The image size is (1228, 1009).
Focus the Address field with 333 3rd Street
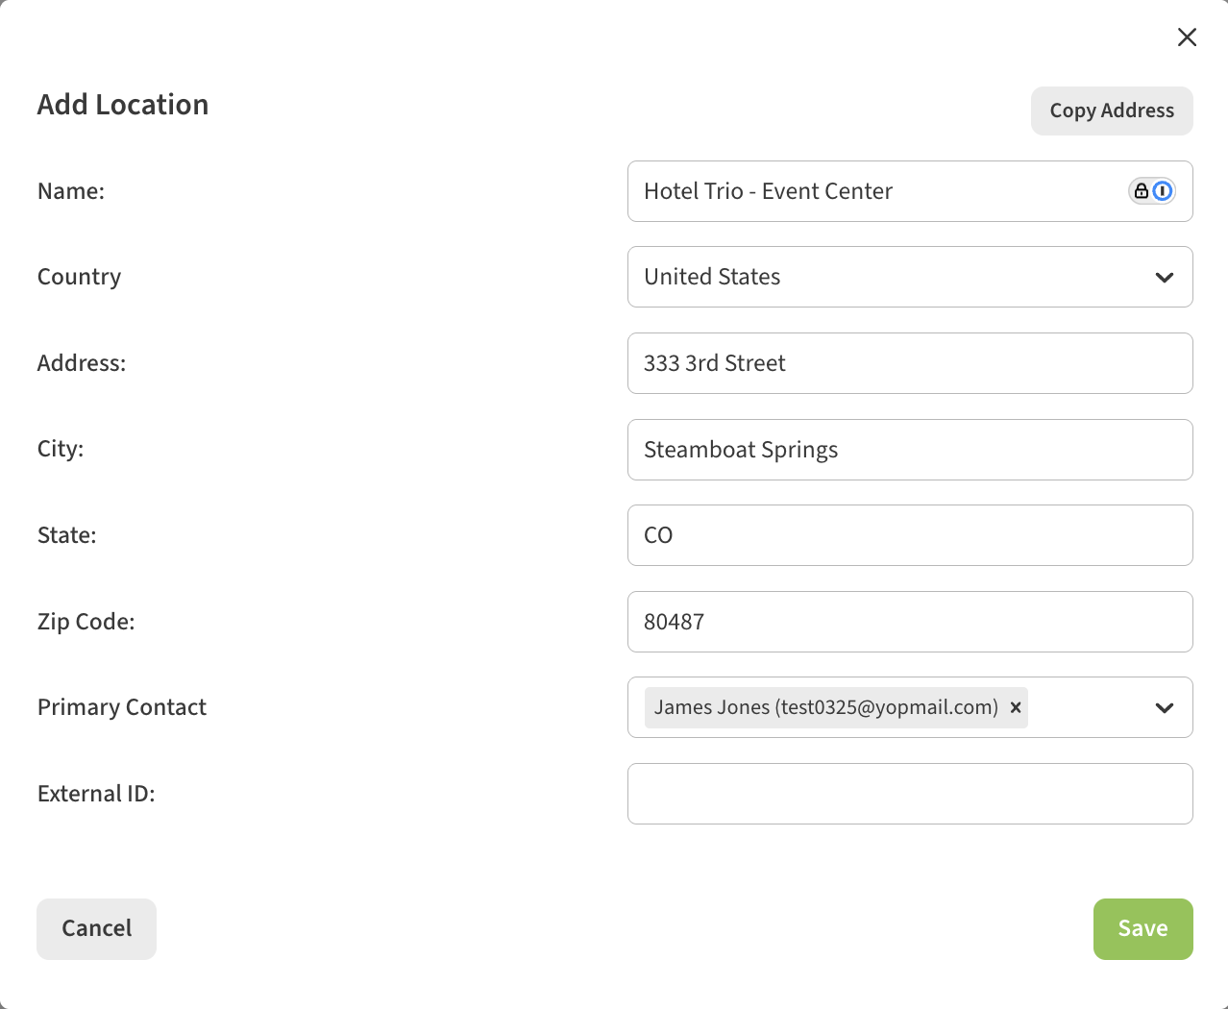(x=909, y=363)
